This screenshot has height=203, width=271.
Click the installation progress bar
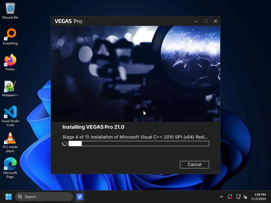pos(139,144)
